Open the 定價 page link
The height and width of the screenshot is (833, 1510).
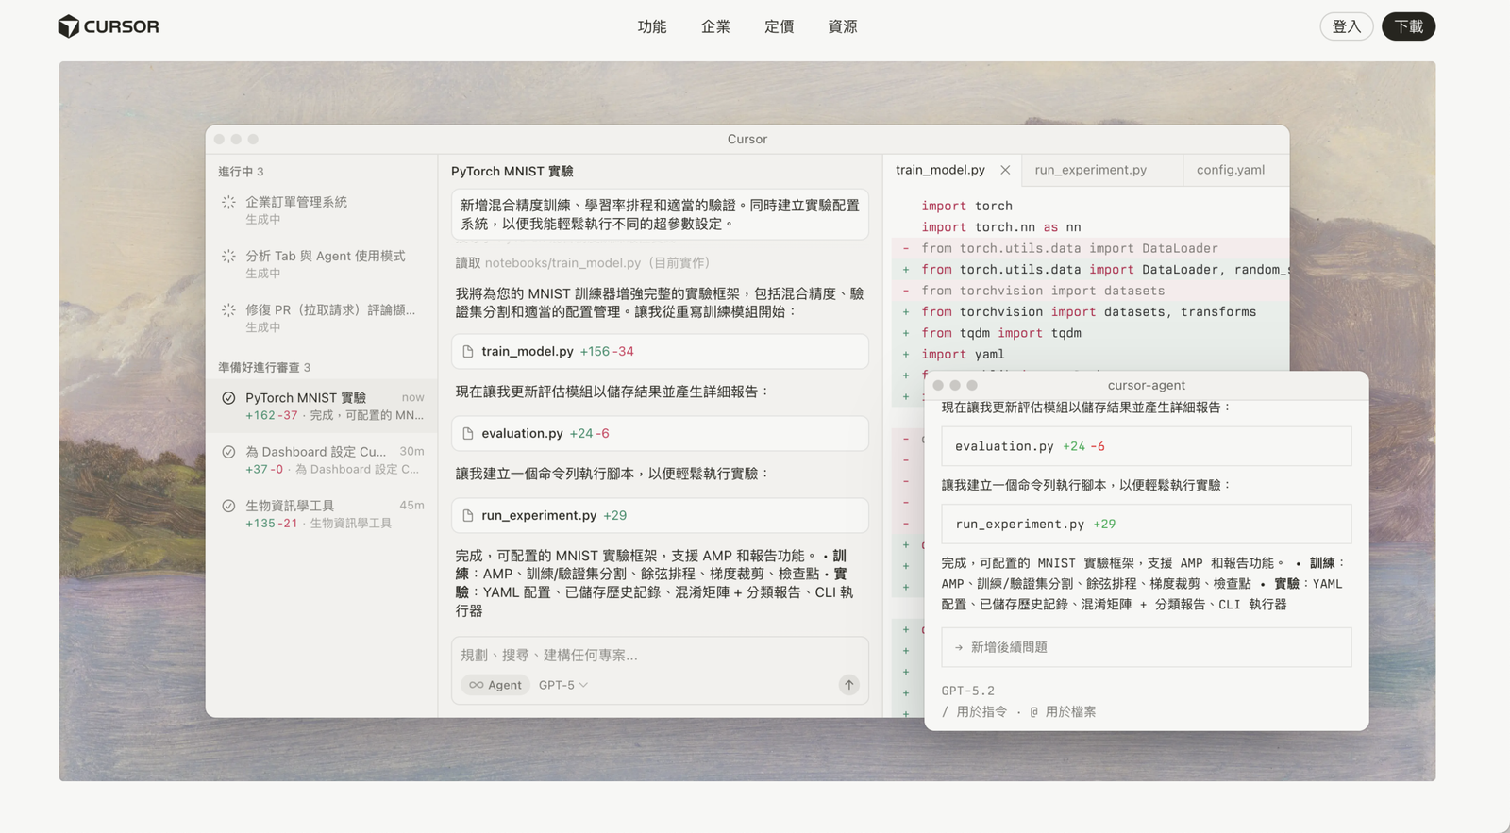pos(779,26)
